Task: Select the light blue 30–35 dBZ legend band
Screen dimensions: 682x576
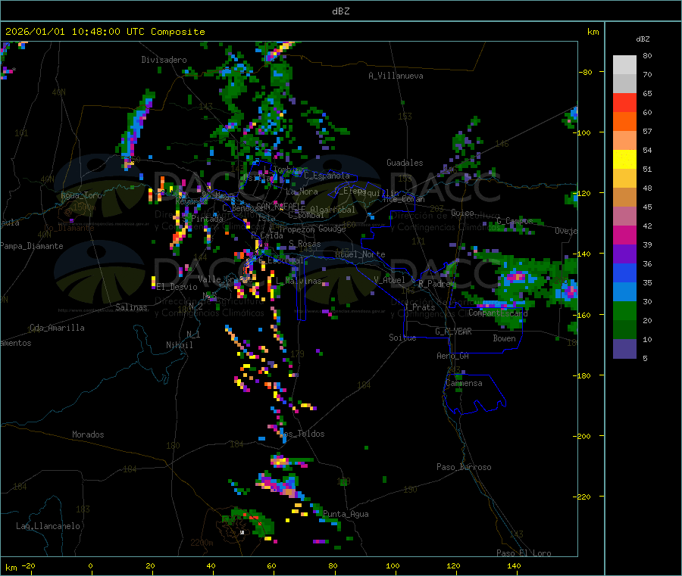Action: coord(624,292)
